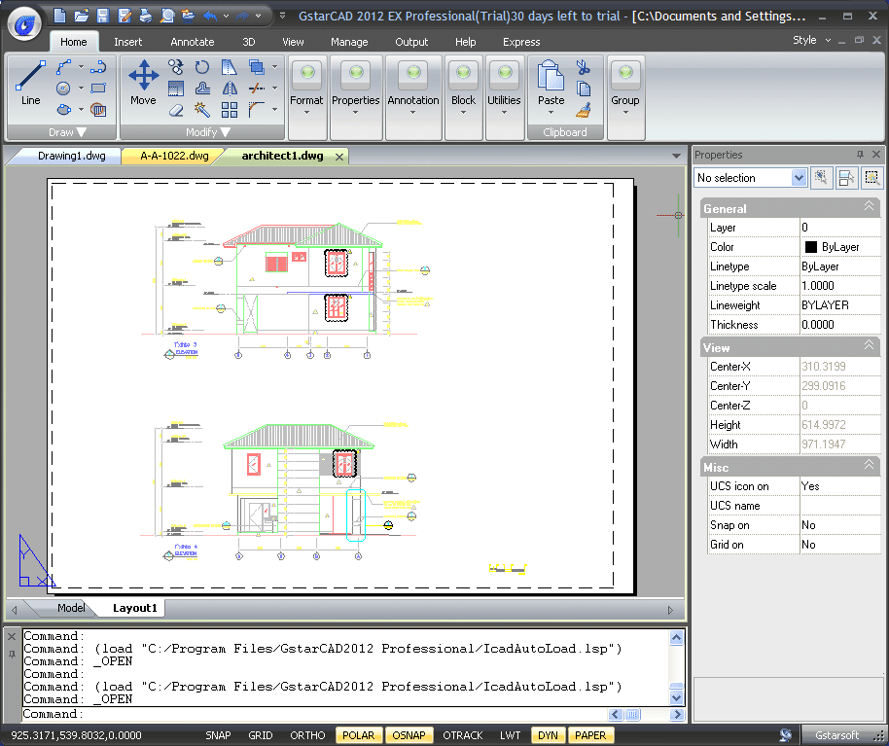Select the Offset tool
889x746 pixels.
pos(202,89)
